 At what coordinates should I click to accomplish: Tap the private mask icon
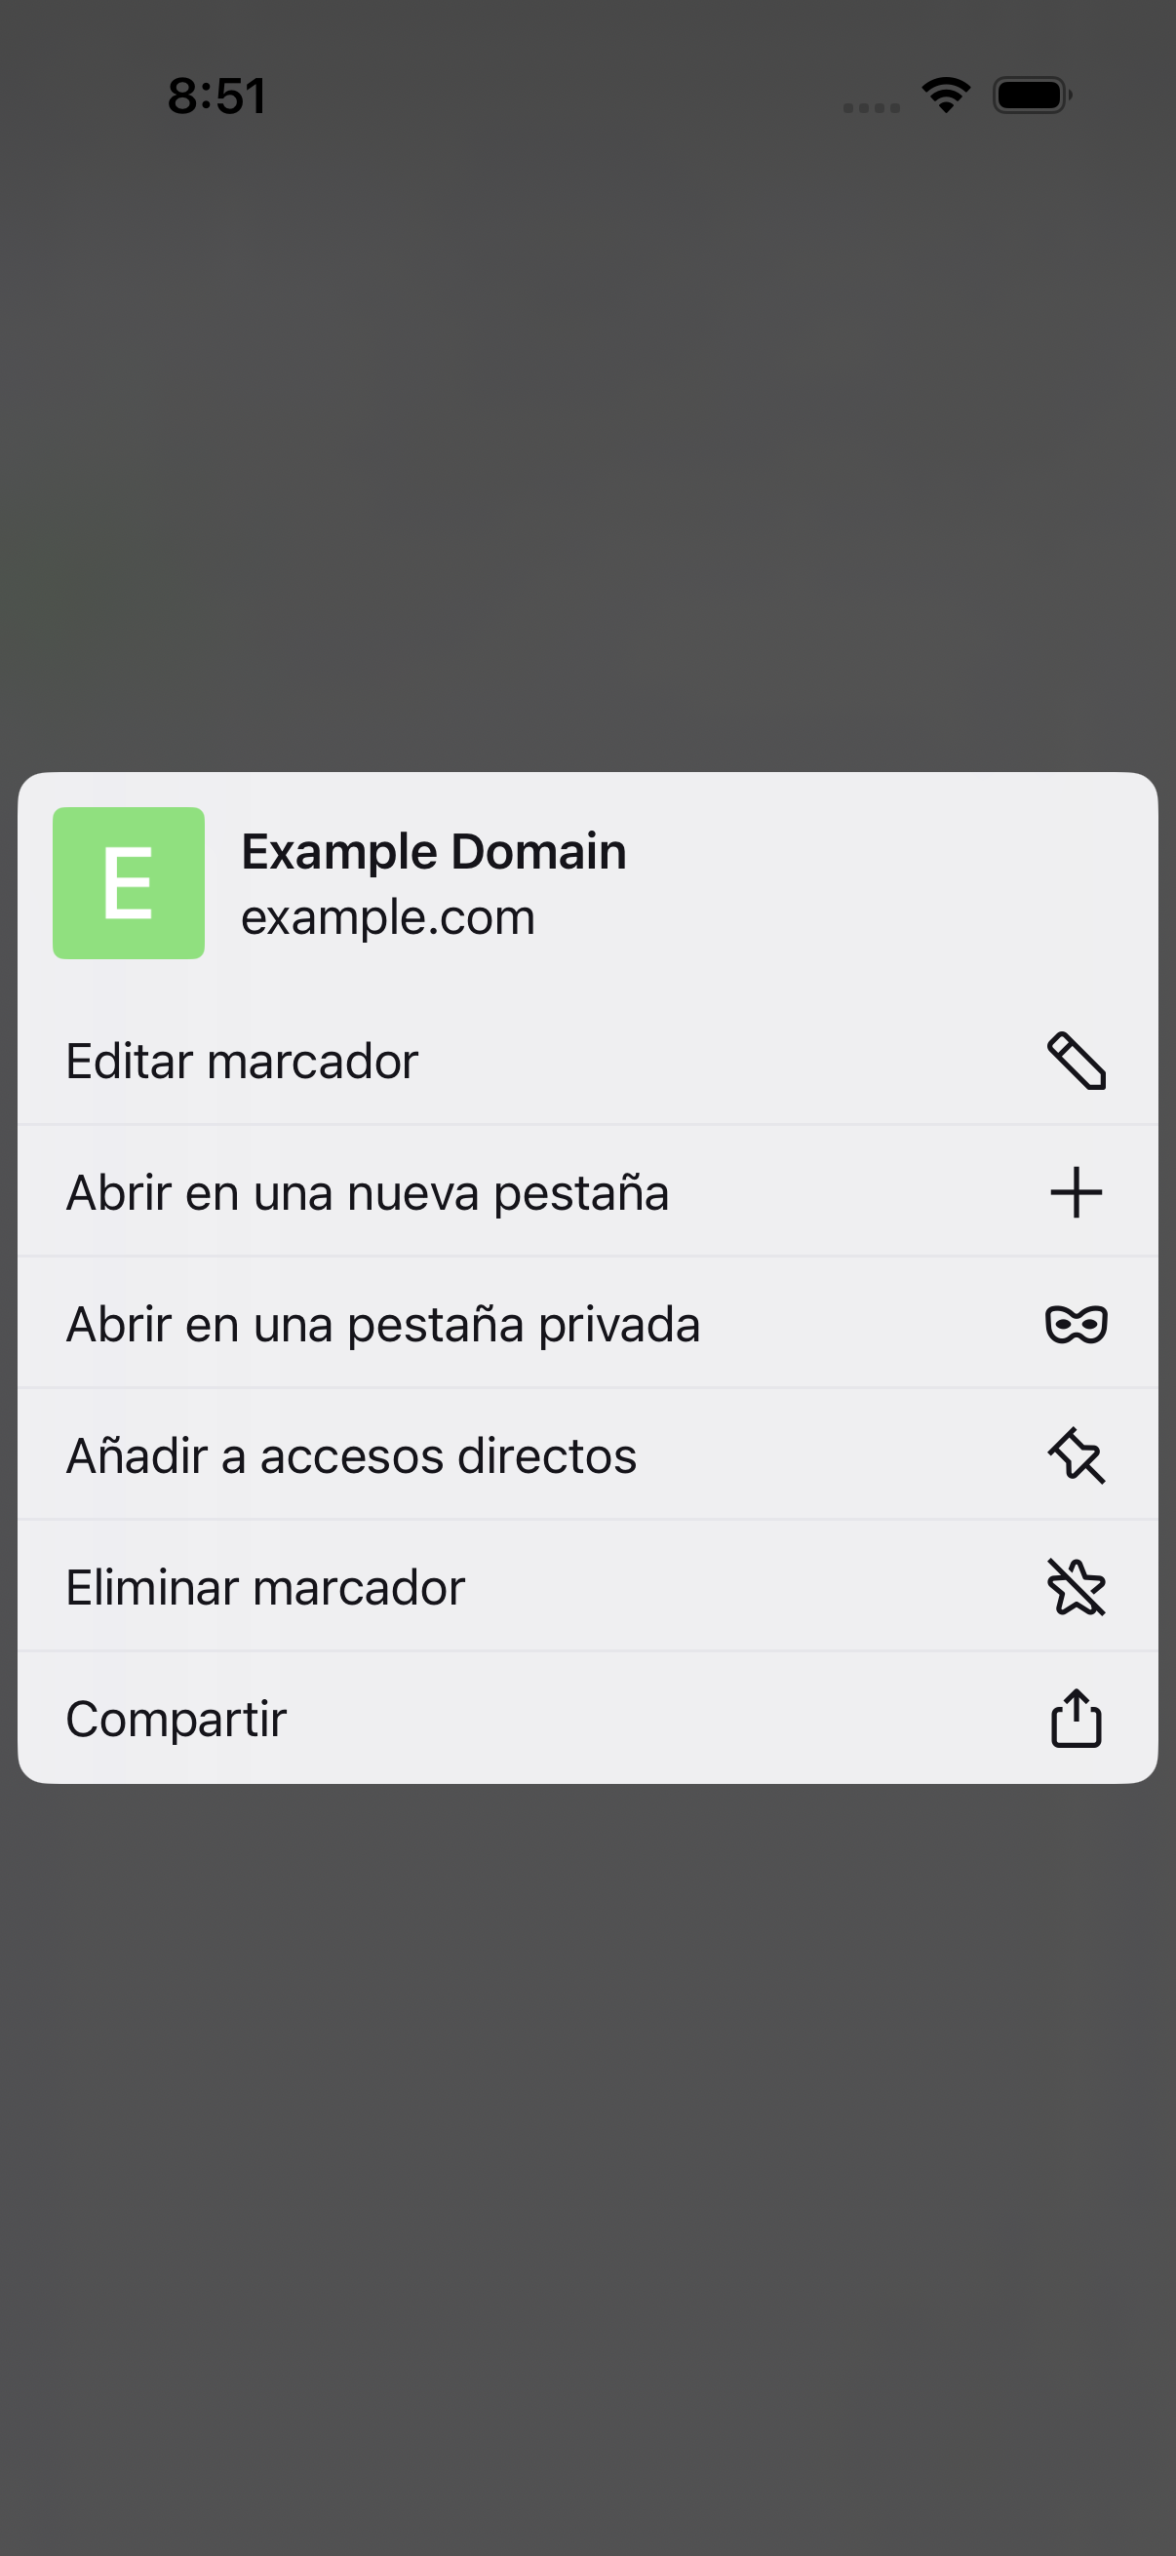(x=1076, y=1324)
